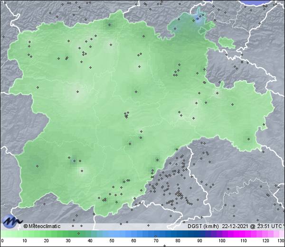Screen dimensions: 285x247
Task: Click the scale label 110
Action: click(244, 241)
